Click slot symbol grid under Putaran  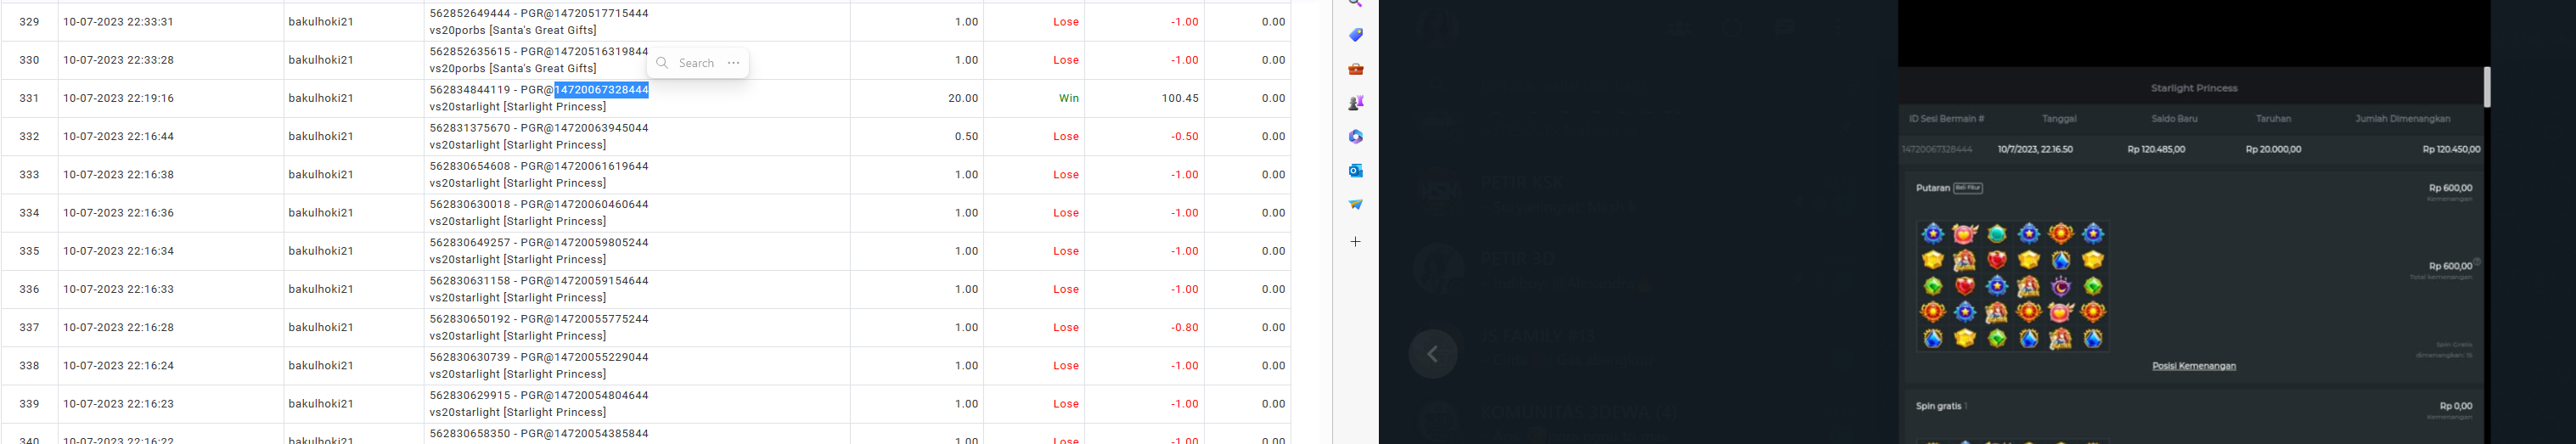(x=2013, y=286)
